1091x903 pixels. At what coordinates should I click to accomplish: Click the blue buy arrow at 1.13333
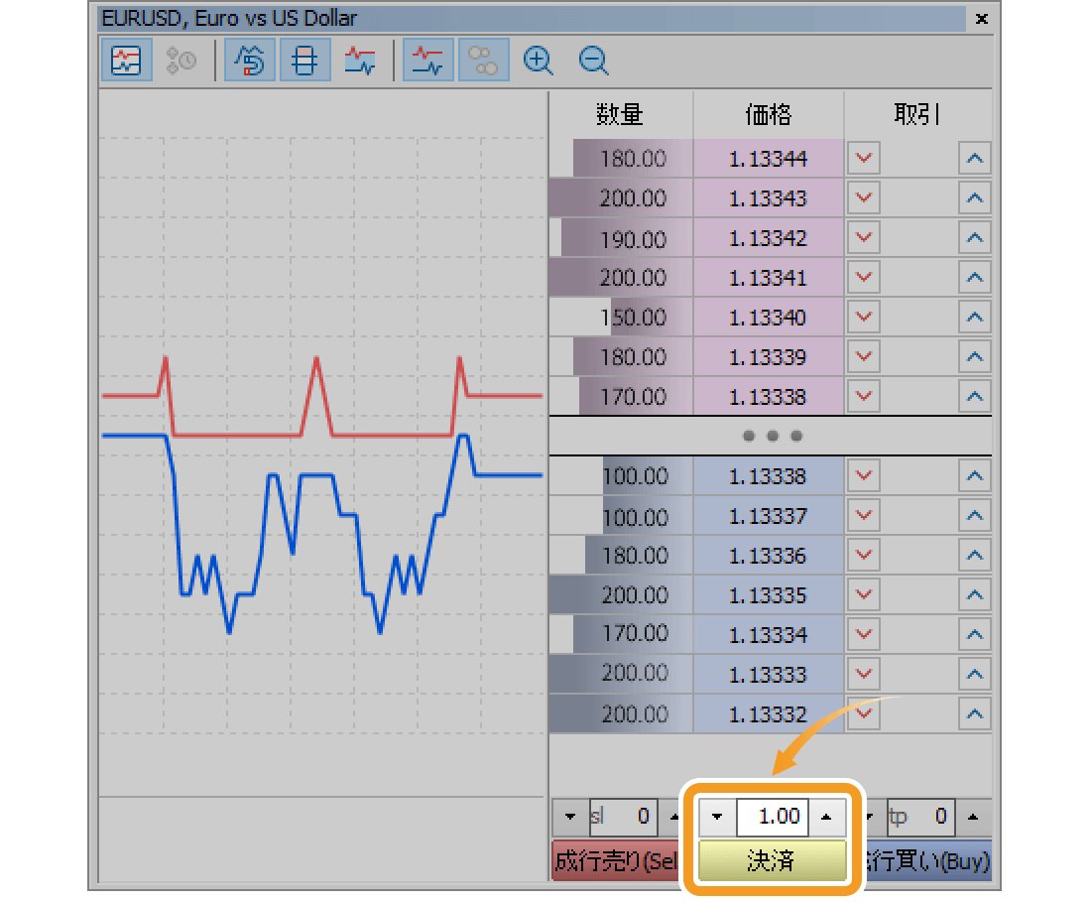tap(975, 675)
